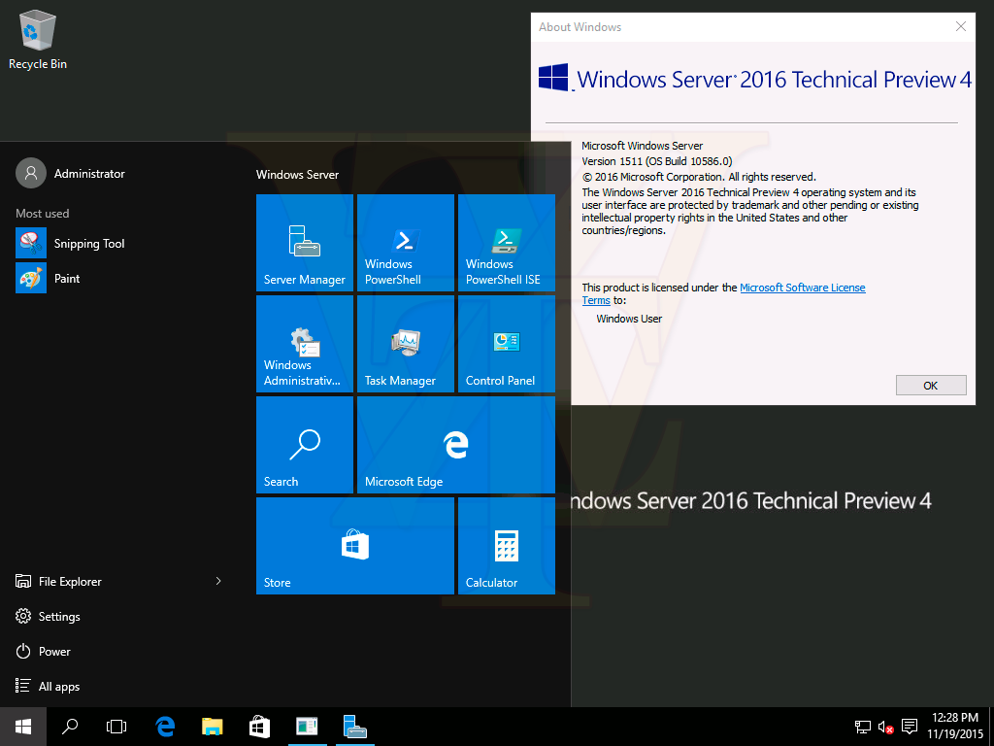Click the Search tile in Start
This screenshot has width=994, height=746.
(x=305, y=445)
